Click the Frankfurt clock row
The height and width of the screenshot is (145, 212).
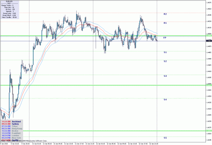[x=11, y=133]
